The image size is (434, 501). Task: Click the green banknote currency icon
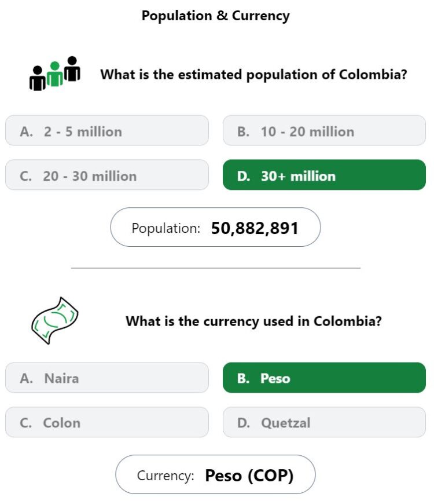55,320
